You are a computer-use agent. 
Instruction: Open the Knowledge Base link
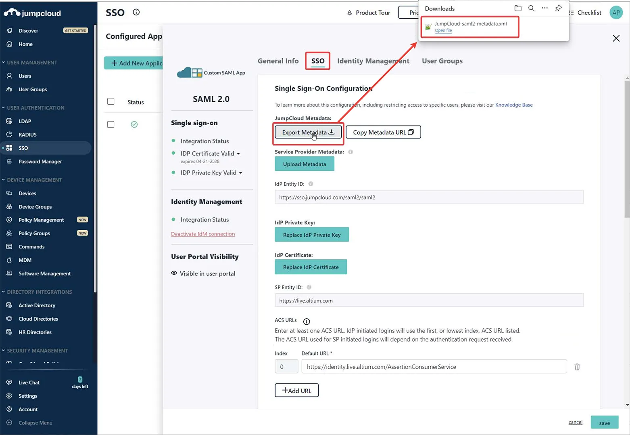(x=513, y=105)
